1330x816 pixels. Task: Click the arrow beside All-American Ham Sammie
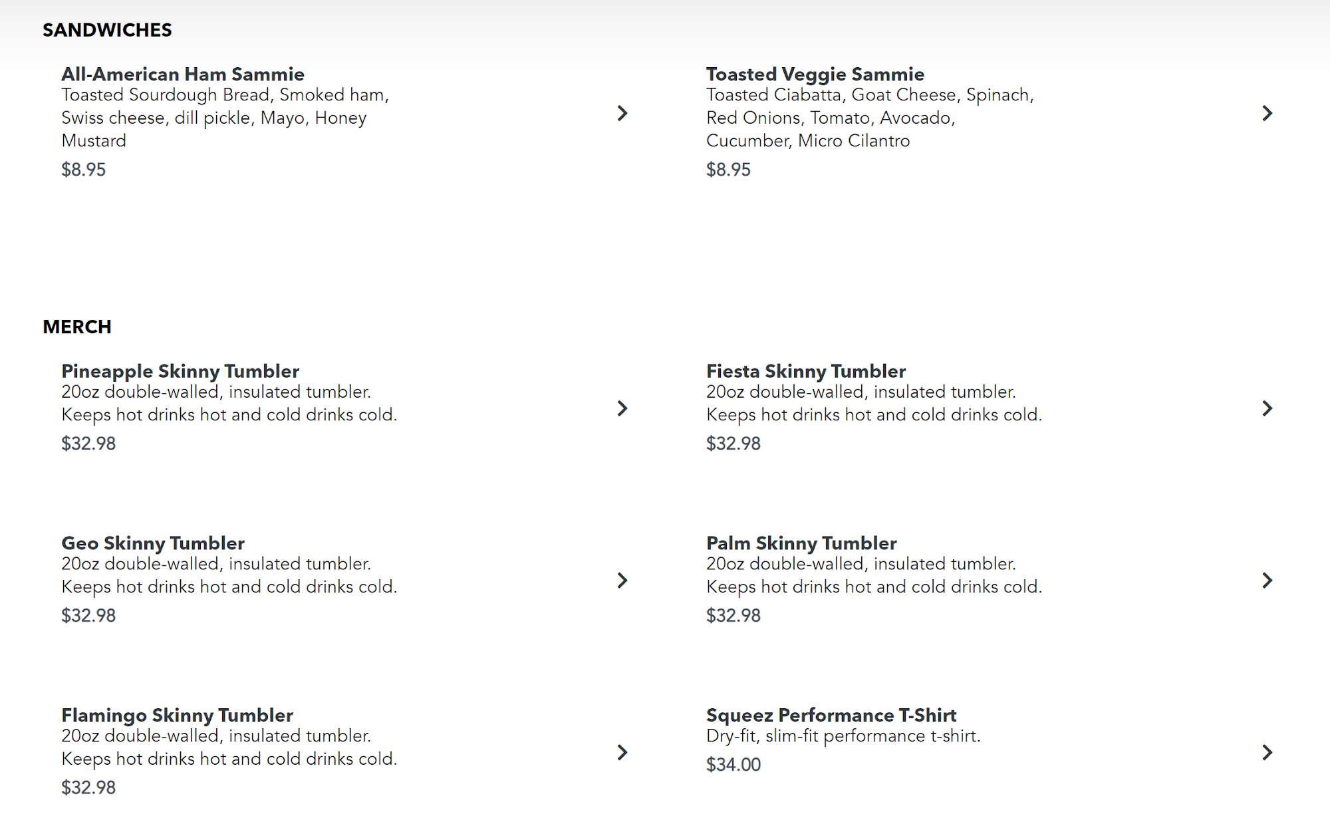[x=622, y=113]
